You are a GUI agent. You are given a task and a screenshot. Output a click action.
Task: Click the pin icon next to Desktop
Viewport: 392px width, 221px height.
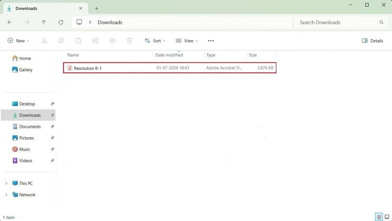tap(52, 104)
